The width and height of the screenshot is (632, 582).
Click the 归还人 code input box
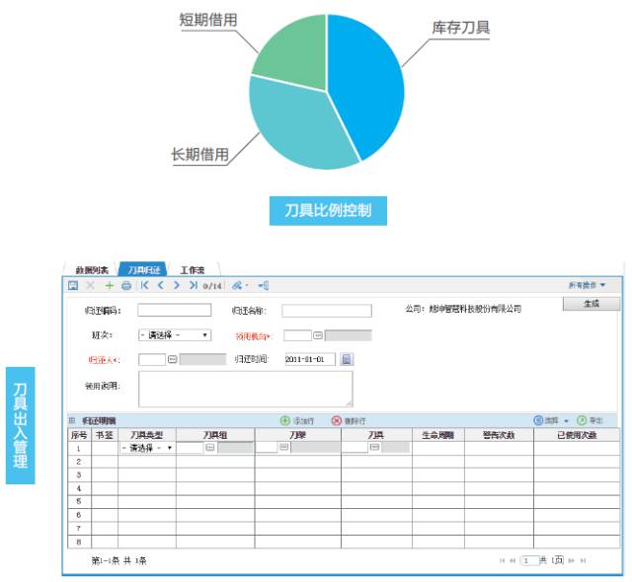coord(152,359)
